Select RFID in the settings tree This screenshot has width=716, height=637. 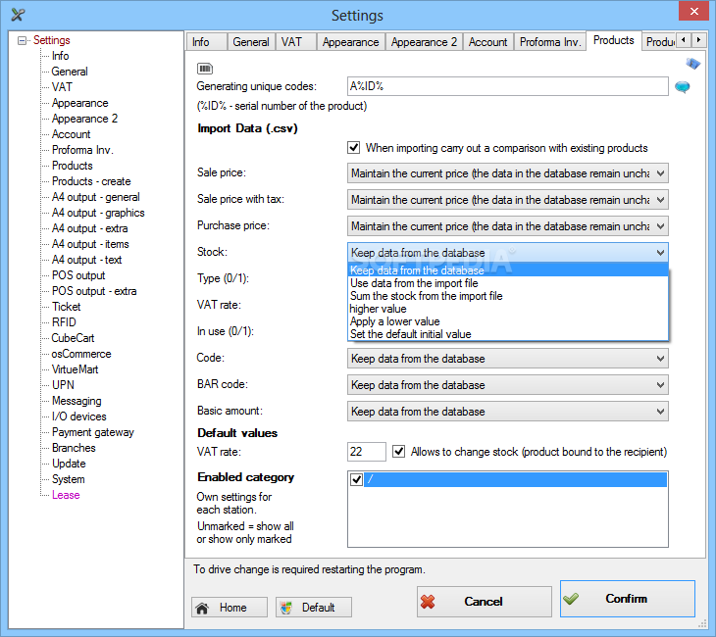64,322
